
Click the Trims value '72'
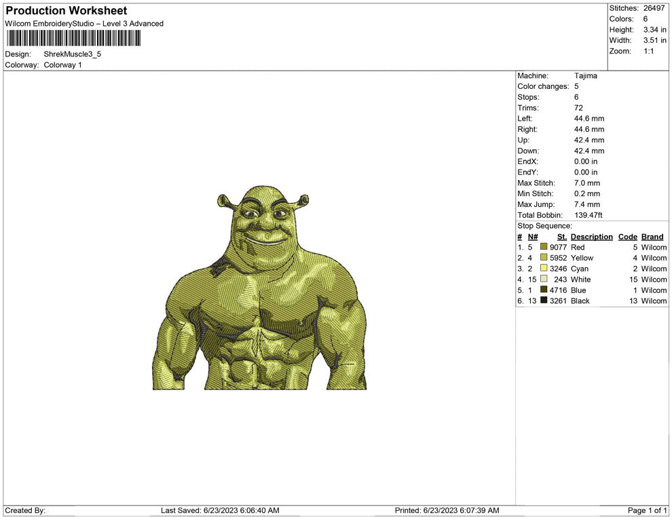[578, 108]
